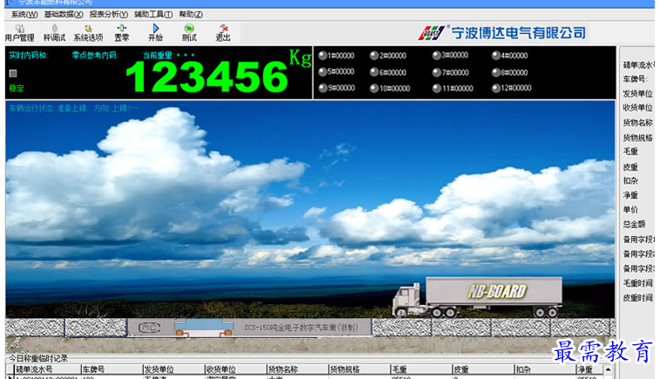The width and height of the screenshot is (660, 379).
Task: Start weighing with the 开始 icon
Action: pyautogui.click(x=155, y=33)
